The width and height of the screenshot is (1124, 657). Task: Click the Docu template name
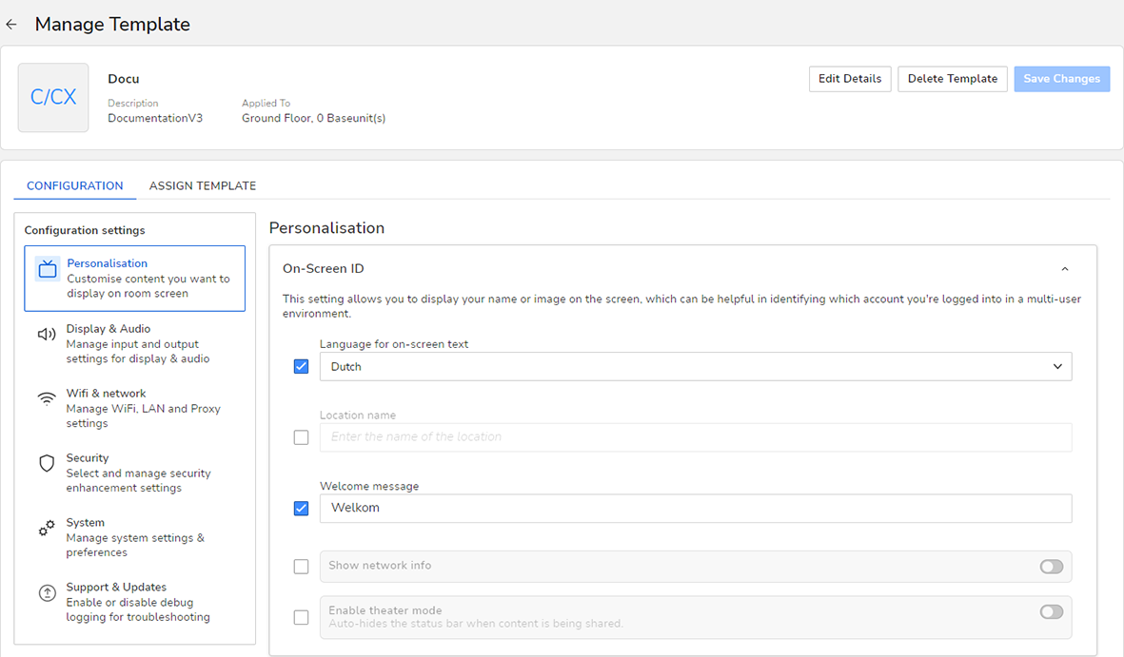coord(124,79)
